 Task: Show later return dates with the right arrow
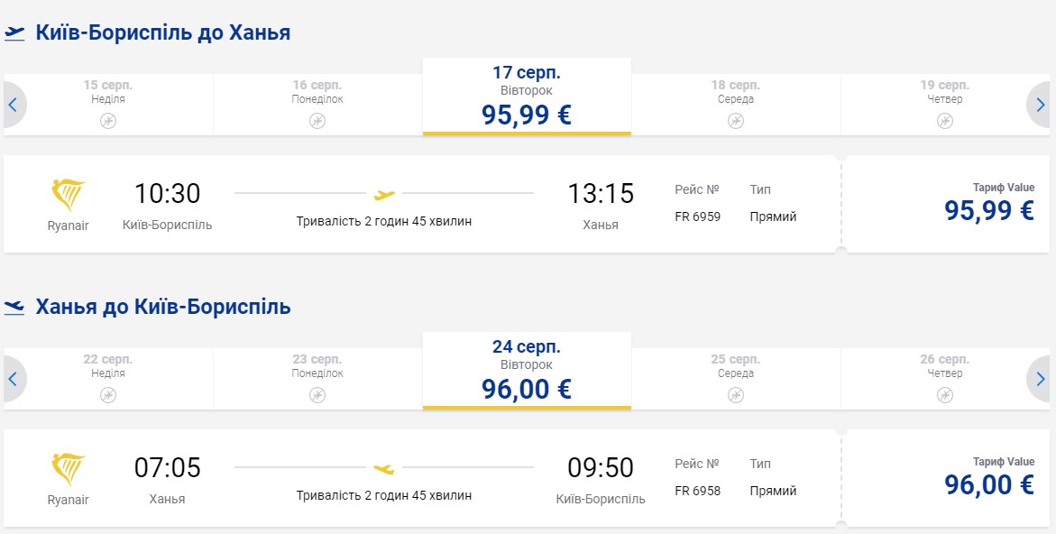pyautogui.click(x=1041, y=379)
